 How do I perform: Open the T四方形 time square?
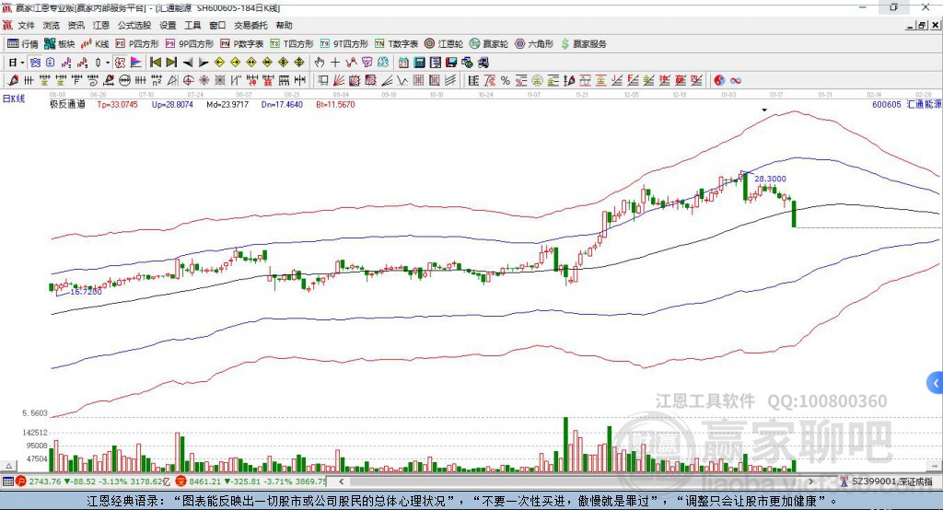click(x=292, y=44)
